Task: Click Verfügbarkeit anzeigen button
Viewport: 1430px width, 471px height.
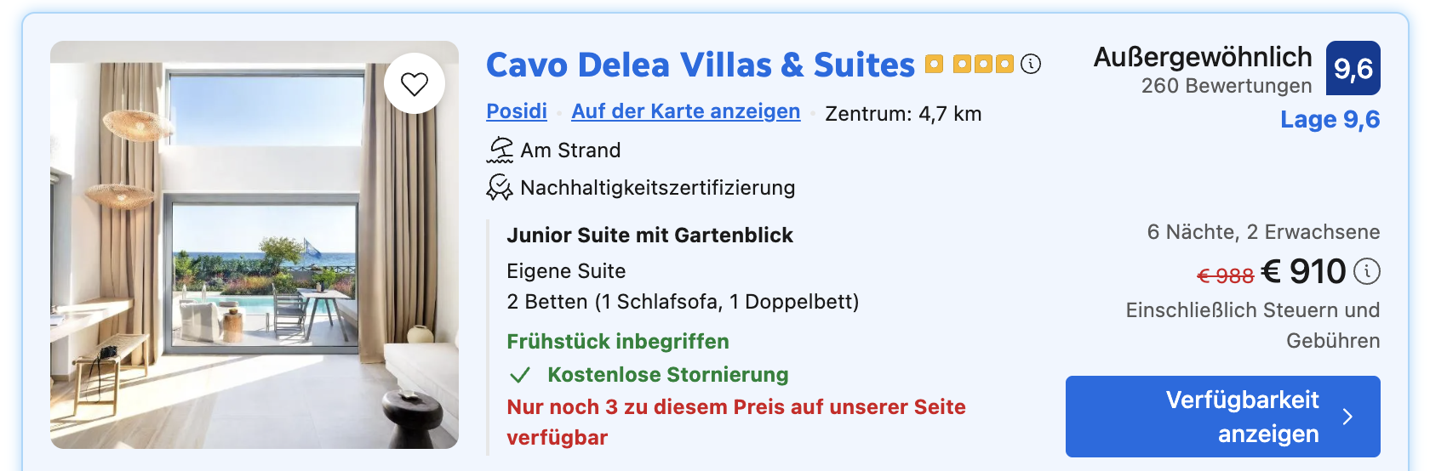Action: 1223,417
